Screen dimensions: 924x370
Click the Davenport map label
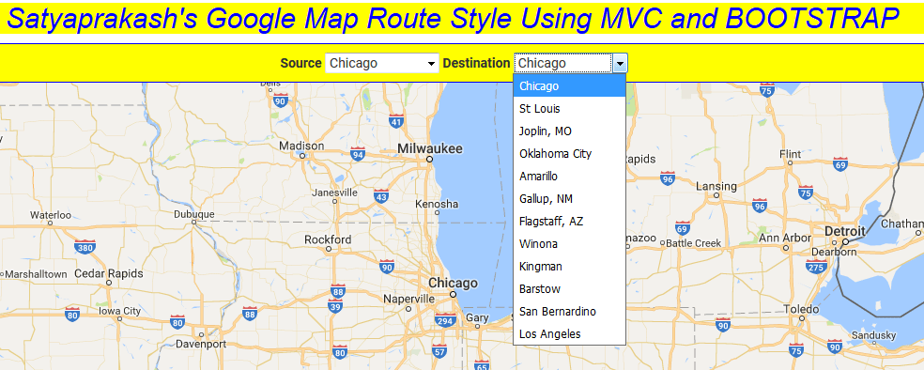[201, 344]
